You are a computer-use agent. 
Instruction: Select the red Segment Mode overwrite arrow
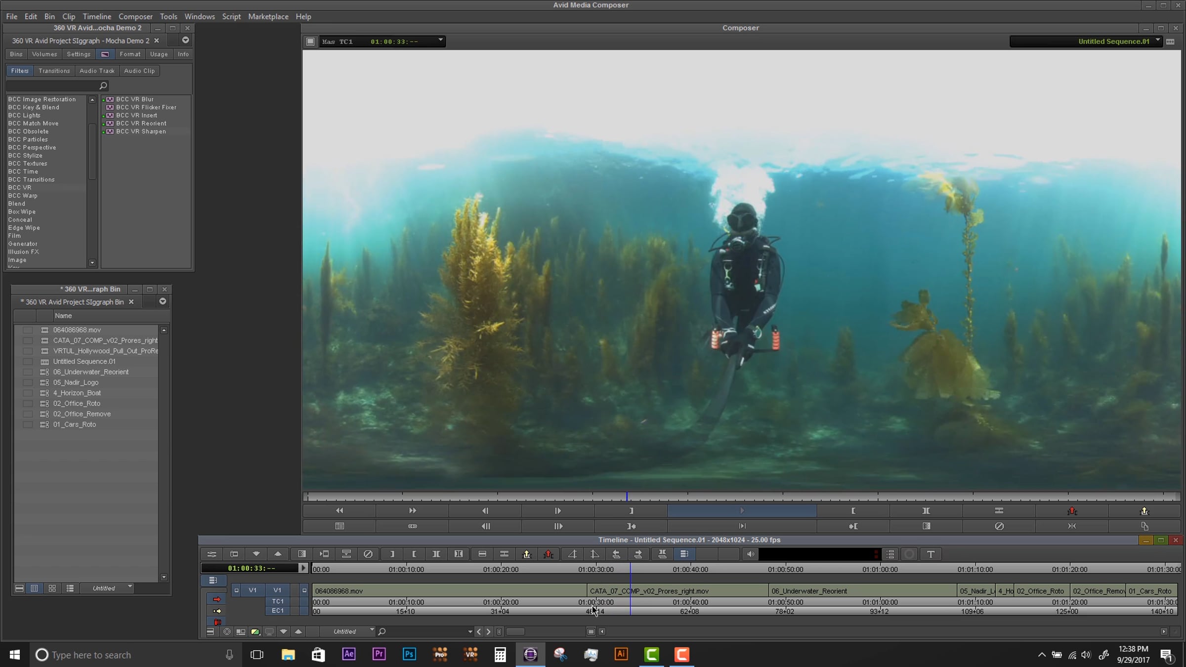pos(217,599)
